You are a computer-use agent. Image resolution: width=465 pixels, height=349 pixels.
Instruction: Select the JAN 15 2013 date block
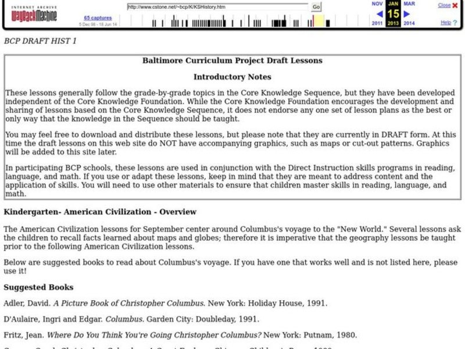[x=393, y=15]
